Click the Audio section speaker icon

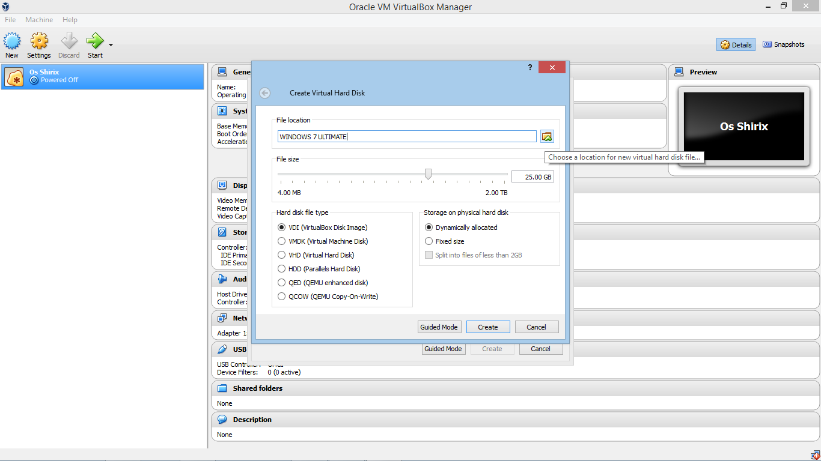pyautogui.click(x=222, y=279)
